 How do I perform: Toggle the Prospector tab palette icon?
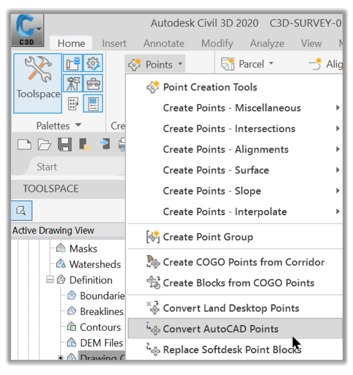tap(73, 63)
